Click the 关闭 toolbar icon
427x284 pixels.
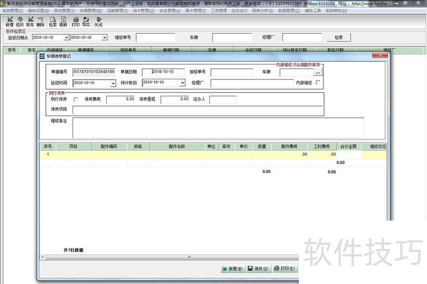98,21
